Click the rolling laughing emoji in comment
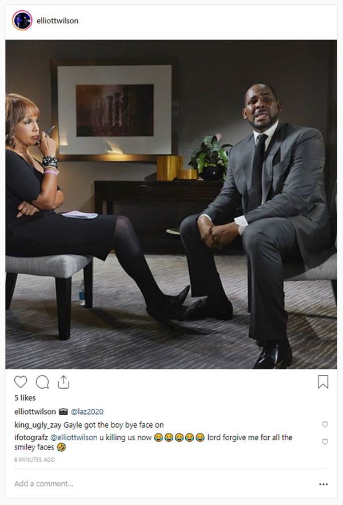 [61, 447]
